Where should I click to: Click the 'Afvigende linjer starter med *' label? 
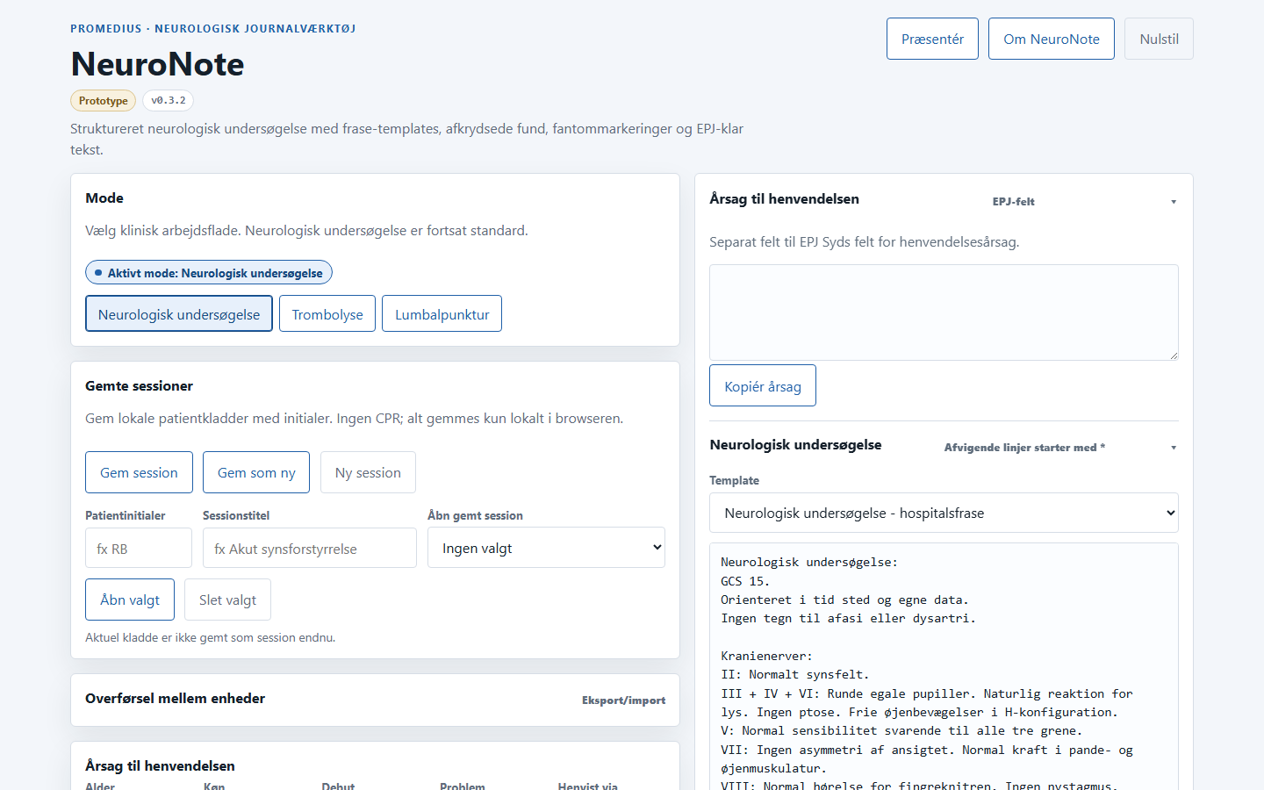coord(1024,448)
